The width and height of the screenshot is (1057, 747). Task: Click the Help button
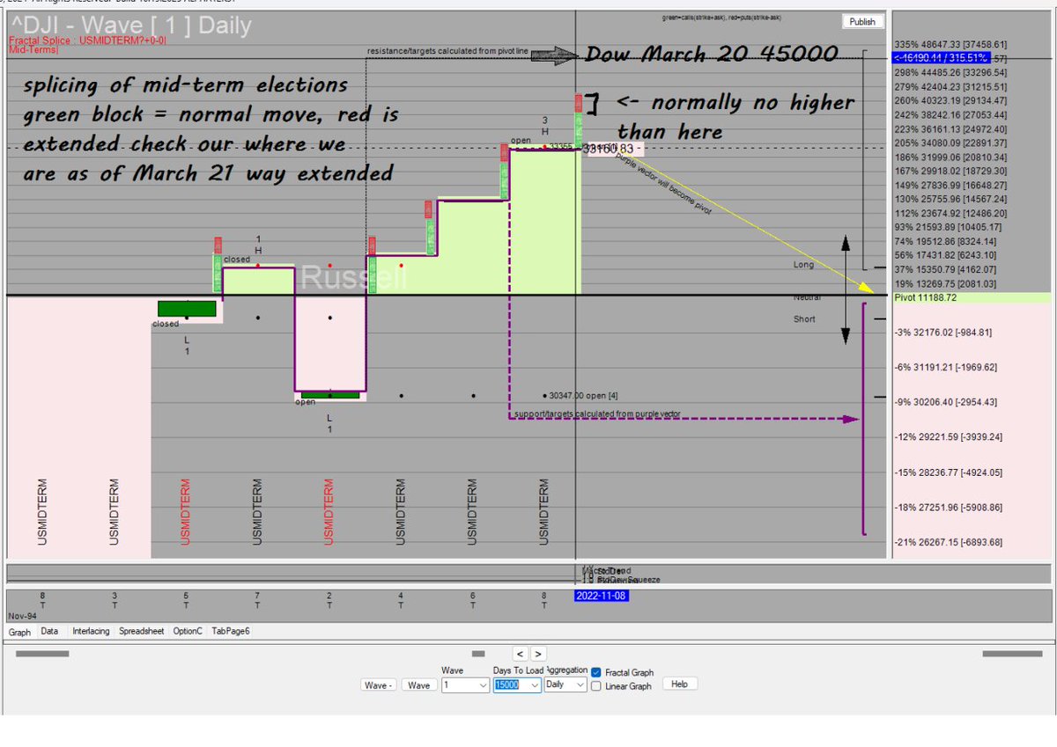tap(679, 684)
